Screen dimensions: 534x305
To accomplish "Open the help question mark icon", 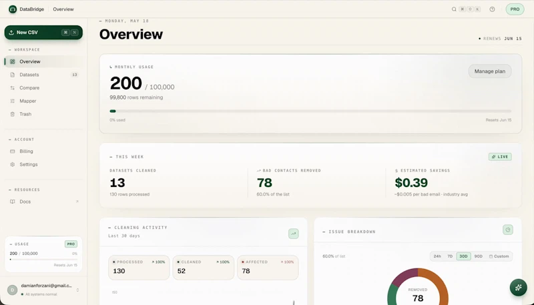I will [492, 9].
